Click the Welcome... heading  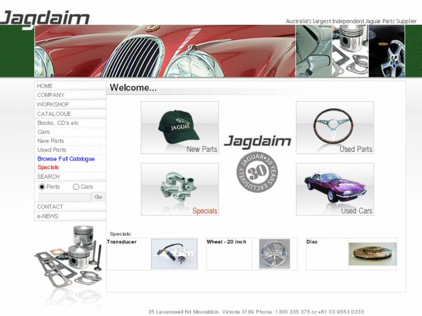(134, 88)
